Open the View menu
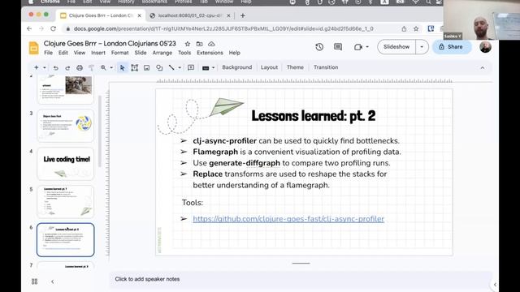The height and width of the screenshot is (292, 520). coord(80,53)
